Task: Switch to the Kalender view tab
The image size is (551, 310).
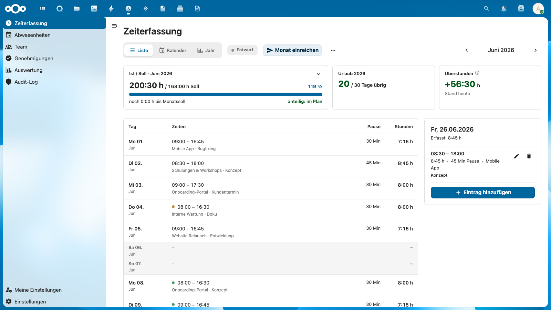Action: click(173, 50)
